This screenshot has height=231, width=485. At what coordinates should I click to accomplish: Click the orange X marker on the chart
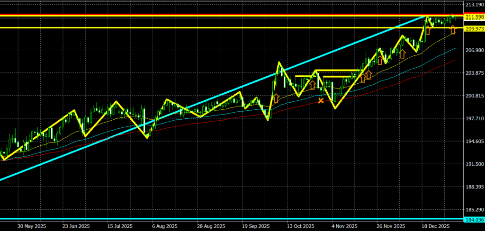pyautogui.click(x=321, y=100)
